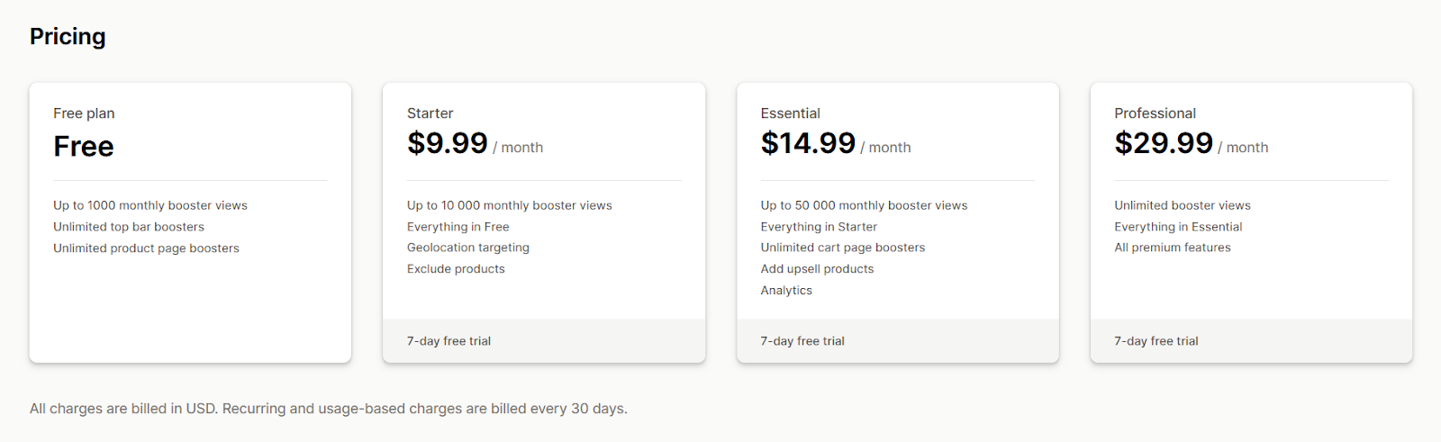Click Add upsell products feature
1441x442 pixels.
[x=817, y=269]
